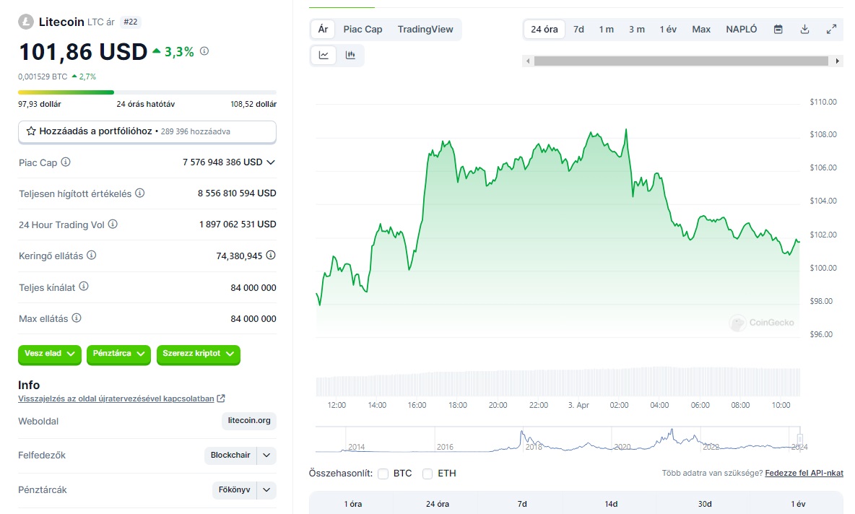855x514 pixels.
Task: Expand the Blockchair explorers dropdown arrow
Action: tap(266, 455)
